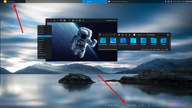This screenshot has height=108, width=192.
Task: Click the pencil edit icon in image viewer toolbar
Action: pyautogui.click(x=83, y=21)
